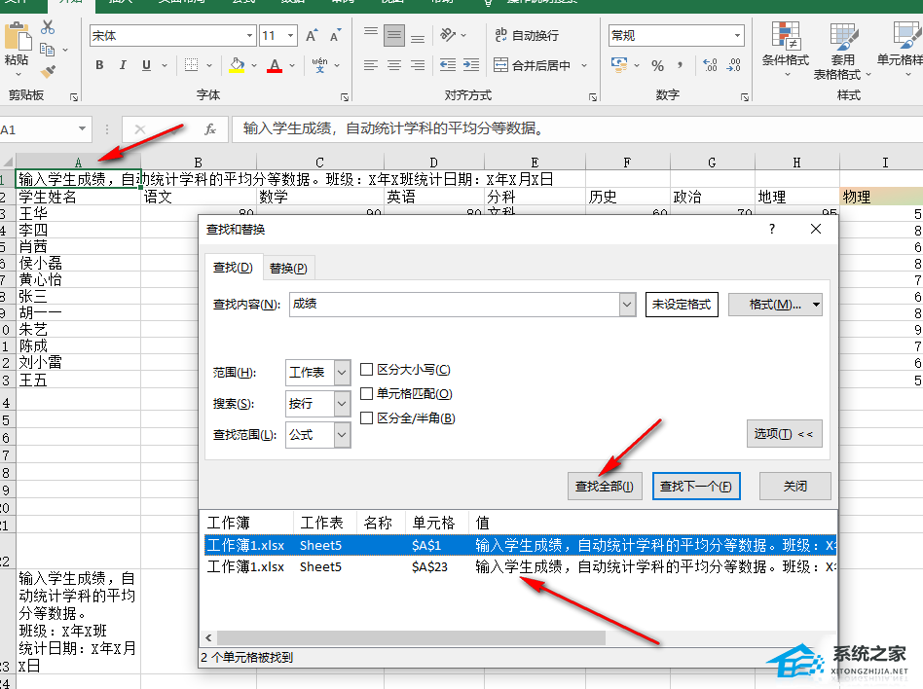Viewport: 923px width, 689px height.
Task: Expand the merge cells dropdown arrow
Action: 584,65
